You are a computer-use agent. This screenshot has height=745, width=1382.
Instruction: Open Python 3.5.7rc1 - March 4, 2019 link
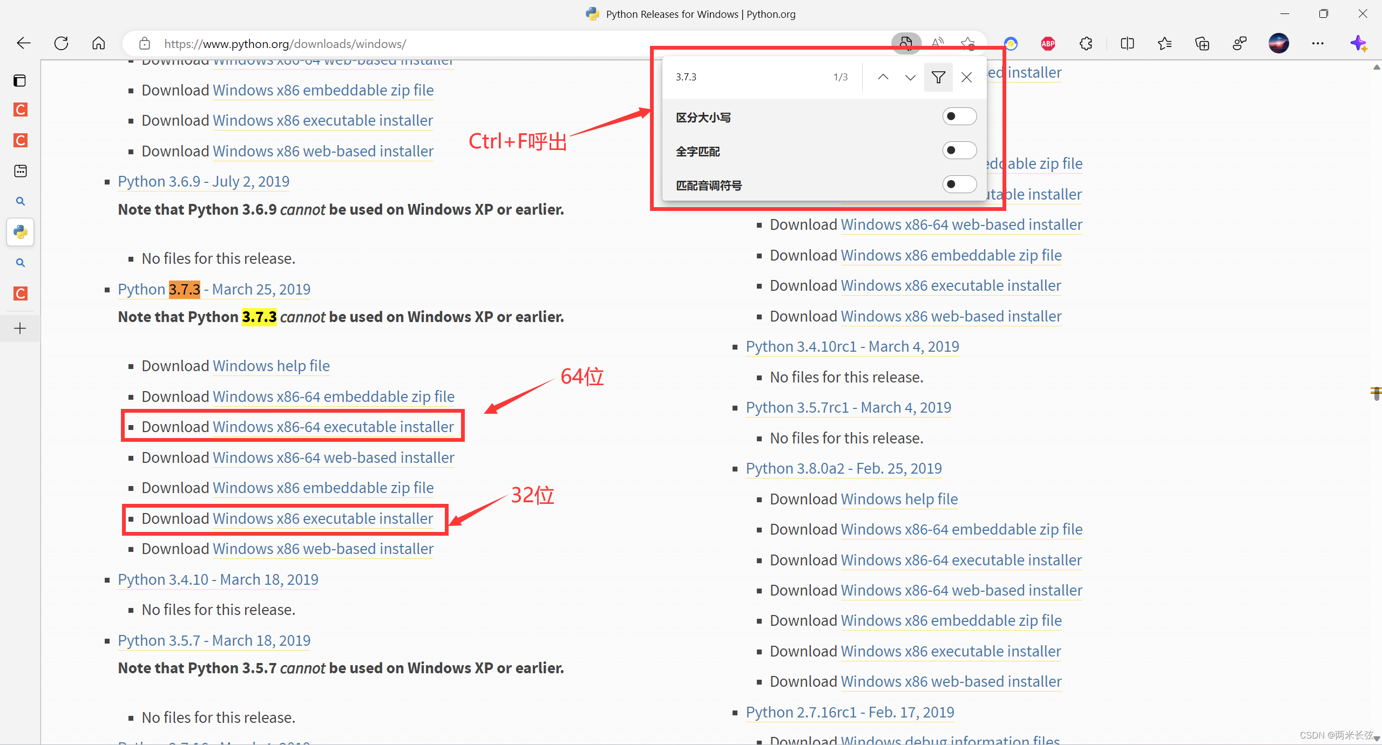point(849,407)
